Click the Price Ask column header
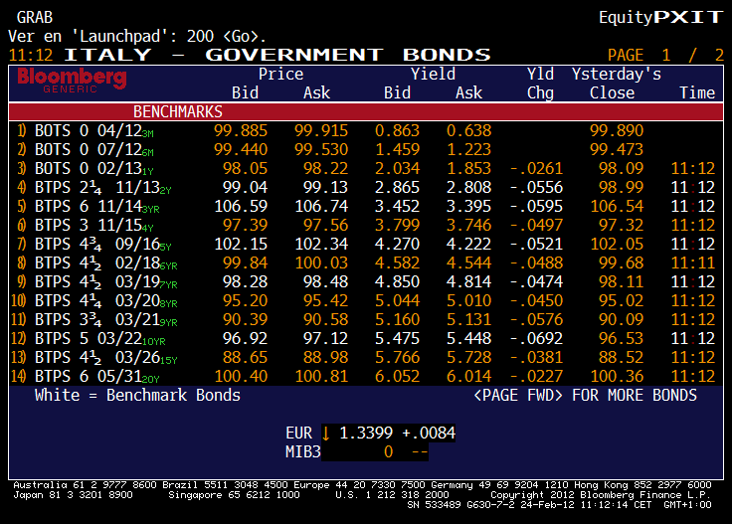This screenshot has width=732, height=524. 316,92
